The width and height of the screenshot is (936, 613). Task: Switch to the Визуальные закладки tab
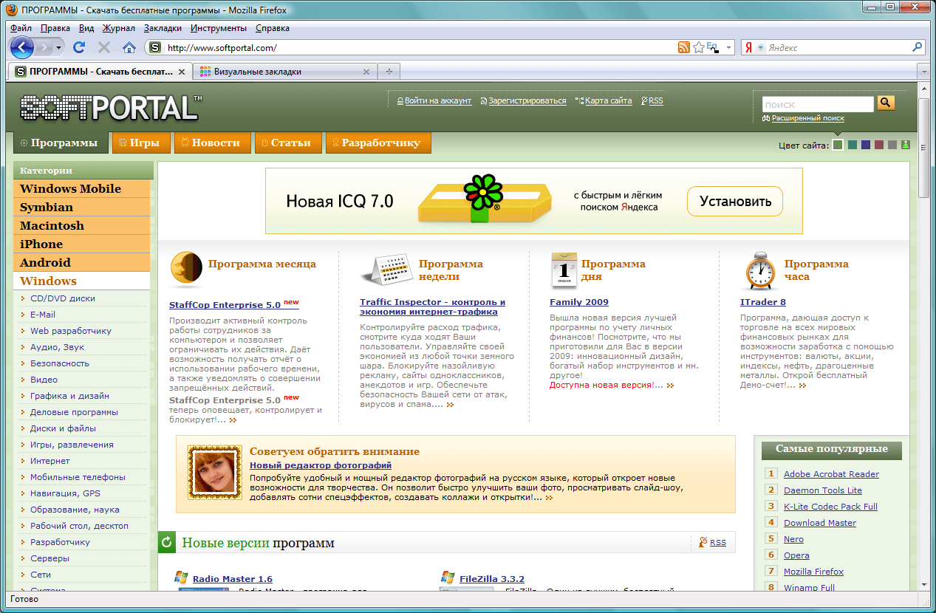[x=287, y=72]
